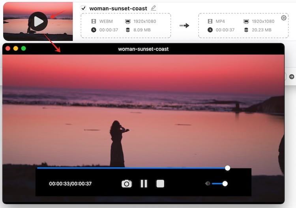
Task: Click the preview window title woman-sunset-coast
Action: coord(143,49)
